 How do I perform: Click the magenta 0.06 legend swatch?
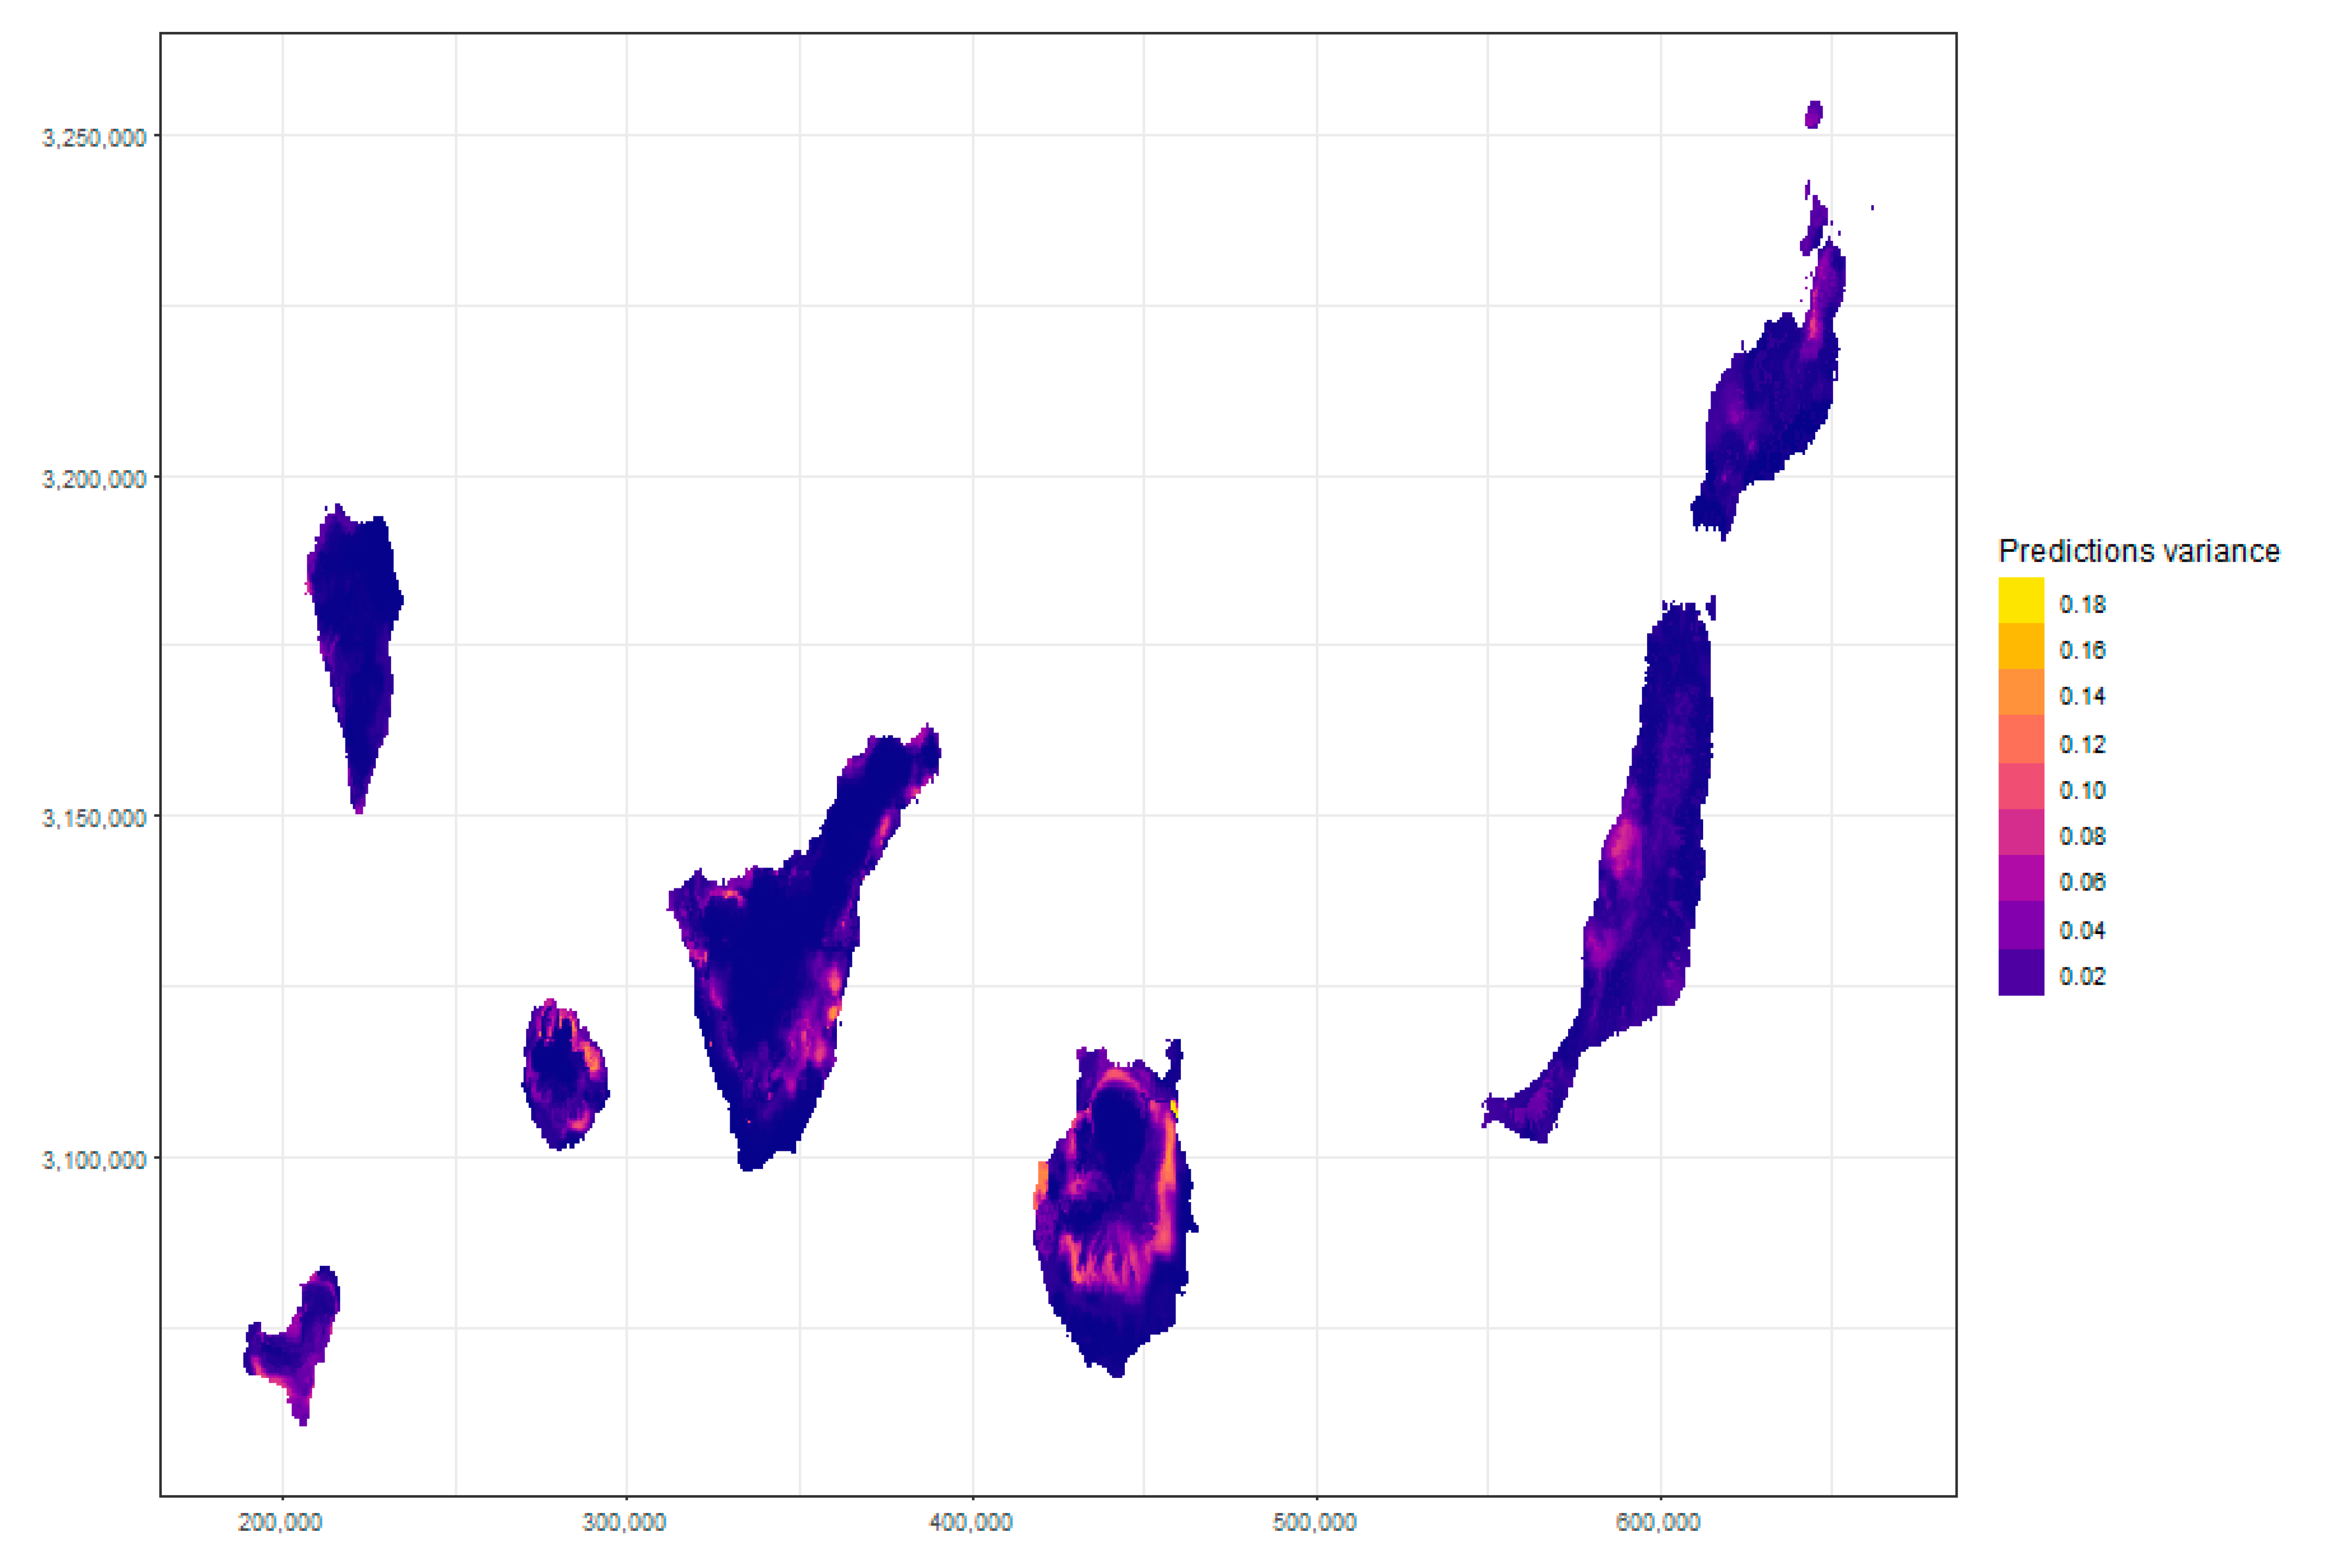pyautogui.click(x=2020, y=879)
